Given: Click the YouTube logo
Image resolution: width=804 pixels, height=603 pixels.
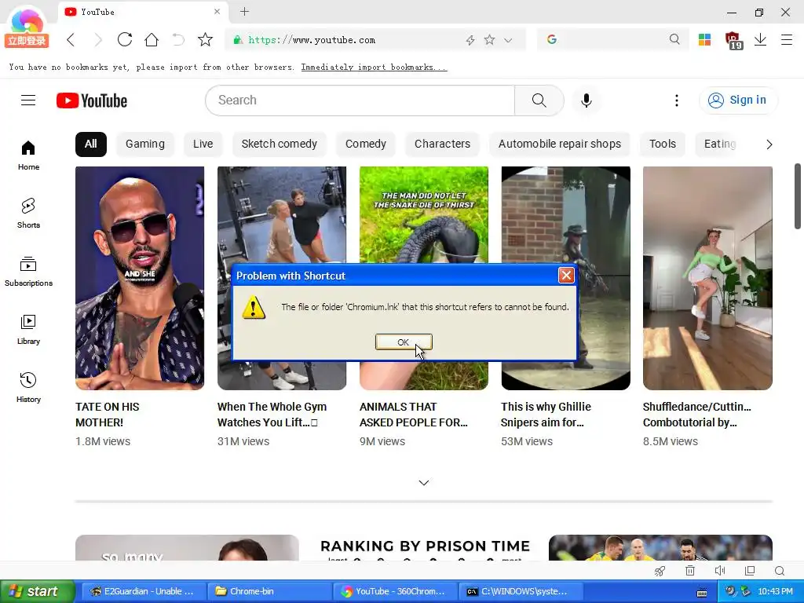Looking at the screenshot, I should coord(92,100).
